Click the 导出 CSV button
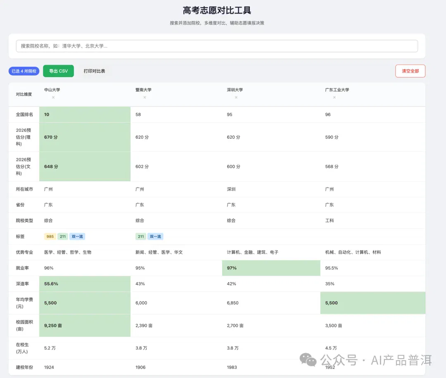This screenshot has width=446, height=378. click(58, 71)
